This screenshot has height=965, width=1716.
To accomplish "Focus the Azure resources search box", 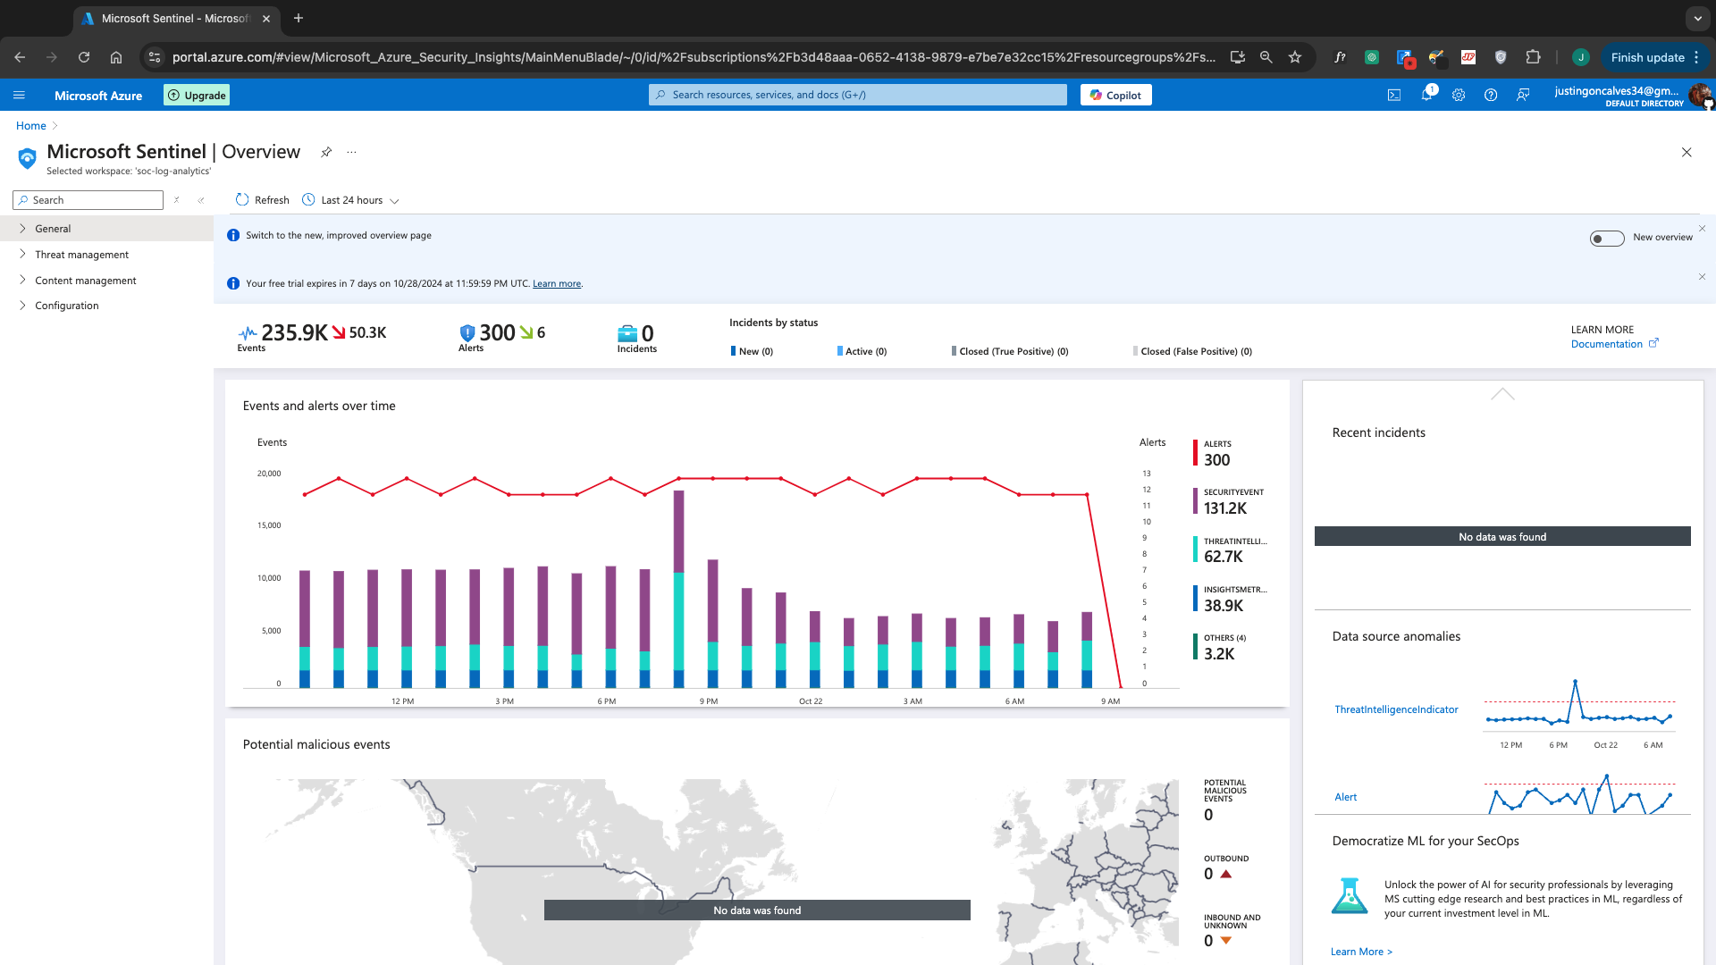I will point(858,95).
